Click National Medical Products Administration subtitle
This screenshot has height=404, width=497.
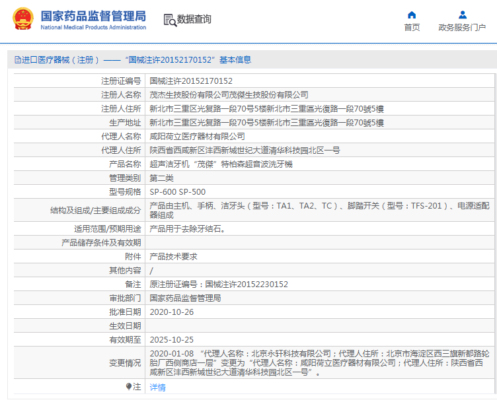click(93, 28)
